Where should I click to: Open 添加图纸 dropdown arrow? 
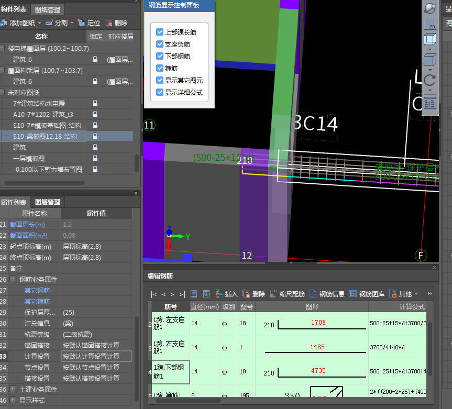39,23
